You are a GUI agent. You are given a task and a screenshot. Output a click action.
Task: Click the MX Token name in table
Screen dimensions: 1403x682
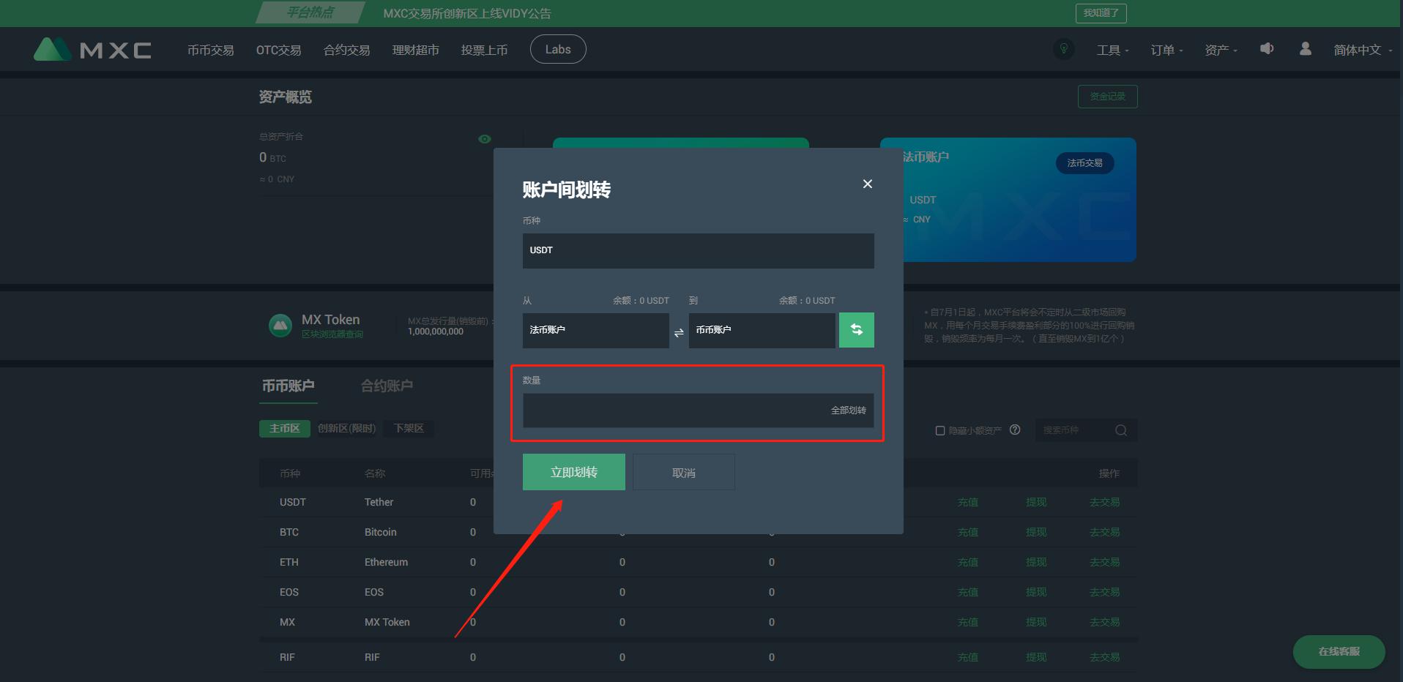point(387,622)
